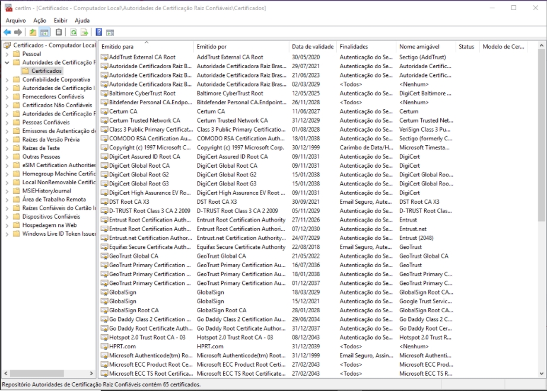Click the Raízes de Teste folder icon
547x391 pixels.
[16, 148]
